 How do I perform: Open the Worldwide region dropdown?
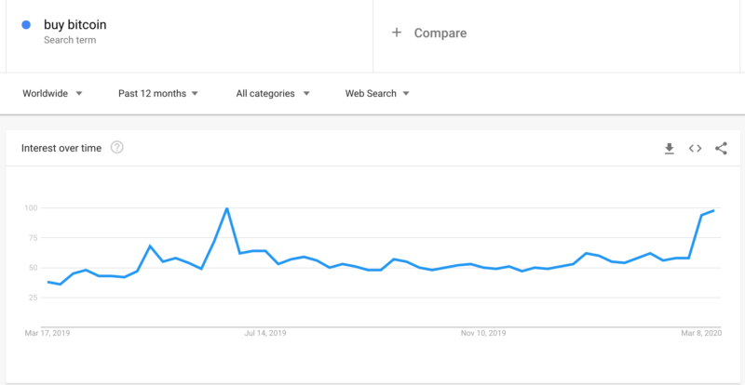(52, 94)
